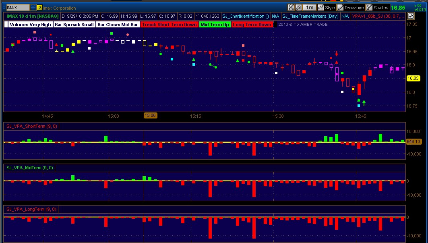
Task: Click the Mid Term Up label
Action: coord(215,25)
